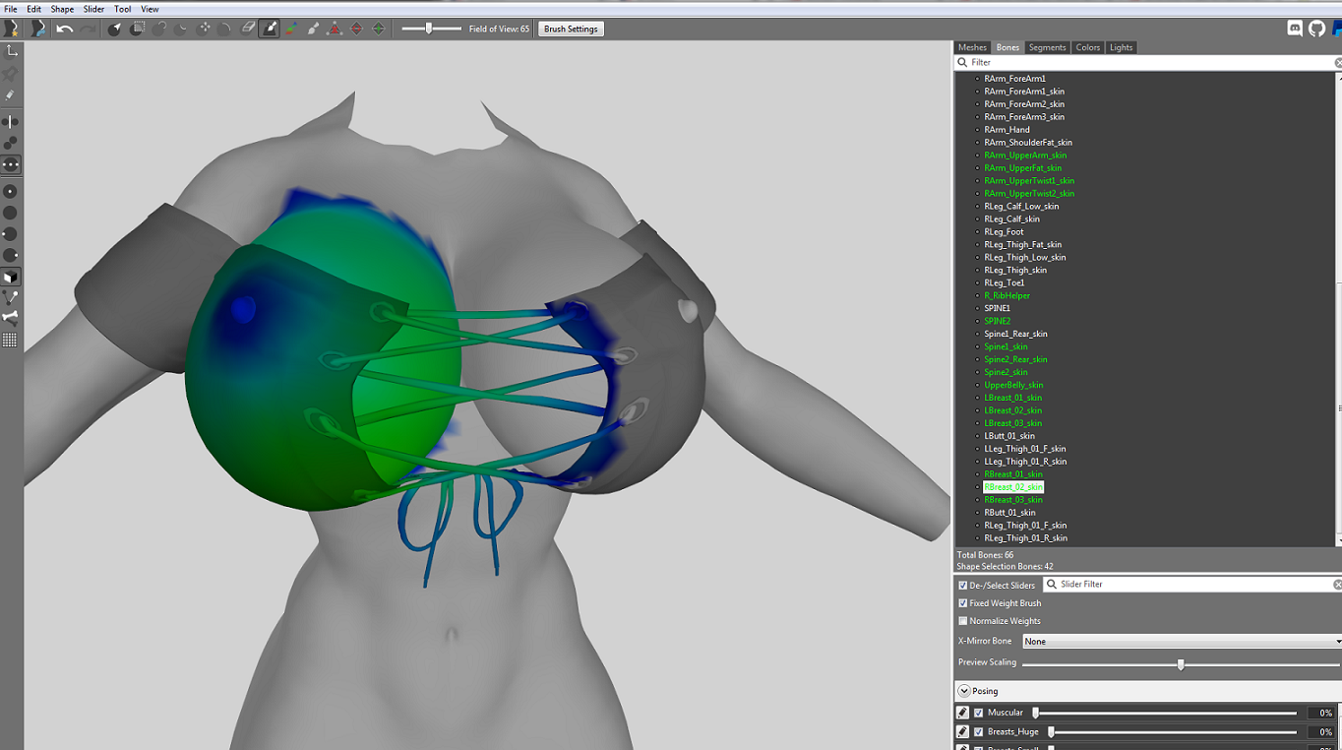Viewport: 1342px width, 750px height.
Task: Uncheck the Muscular slider checkbox
Action: pos(979,713)
